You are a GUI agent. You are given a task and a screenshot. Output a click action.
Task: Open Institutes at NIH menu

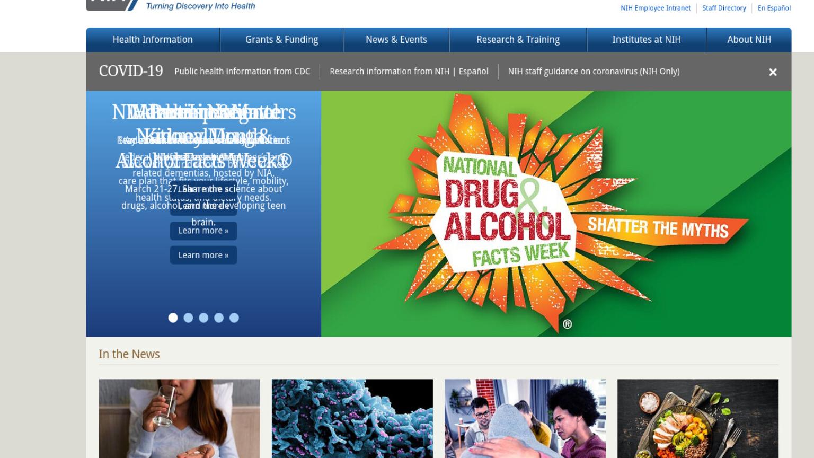pos(647,40)
